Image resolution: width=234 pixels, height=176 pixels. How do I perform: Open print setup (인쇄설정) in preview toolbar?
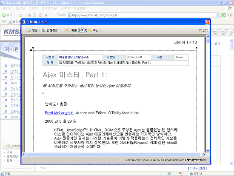[50, 30]
